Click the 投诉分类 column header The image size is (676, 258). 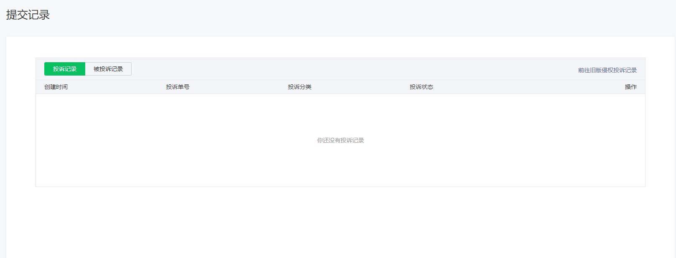[x=300, y=87]
